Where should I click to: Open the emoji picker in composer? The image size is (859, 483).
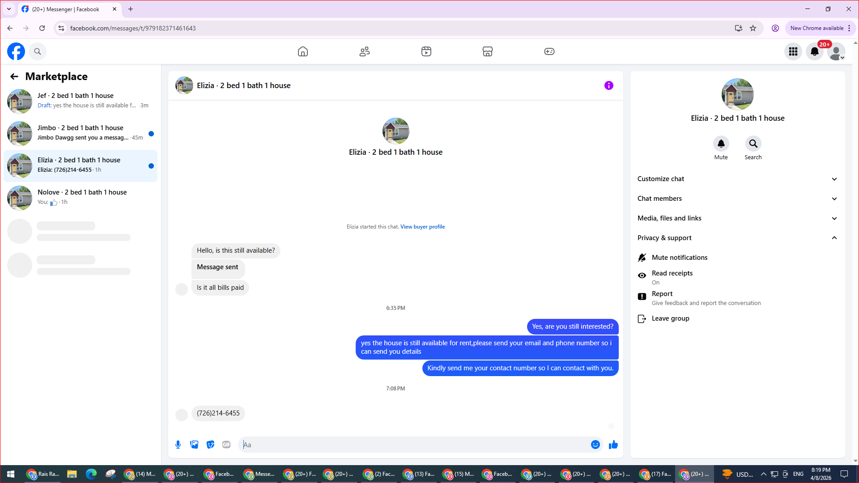(595, 445)
